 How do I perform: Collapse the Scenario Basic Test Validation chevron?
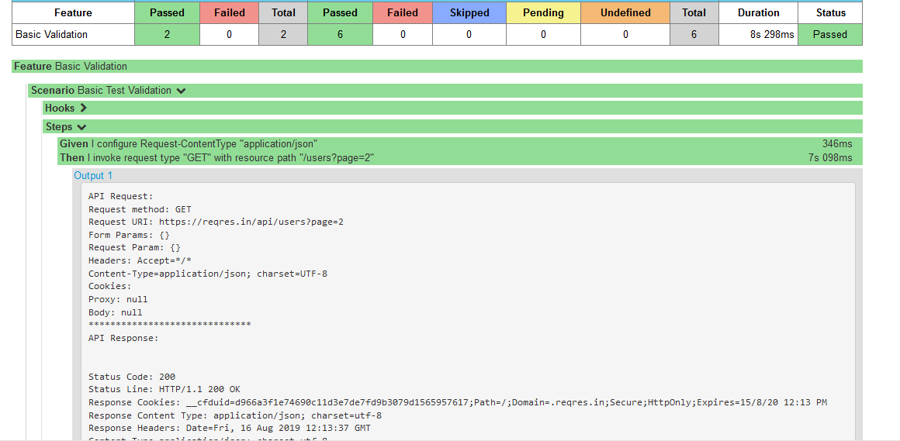pyautogui.click(x=182, y=91)
